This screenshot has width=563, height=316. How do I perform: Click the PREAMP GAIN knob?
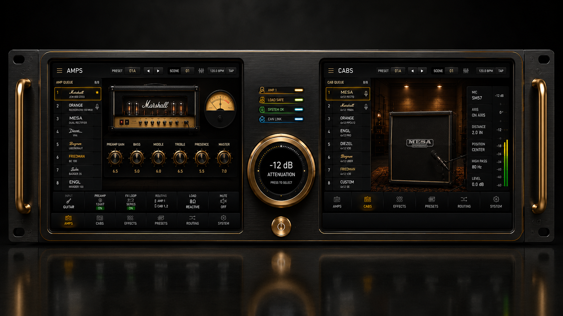tap(115, 158)
